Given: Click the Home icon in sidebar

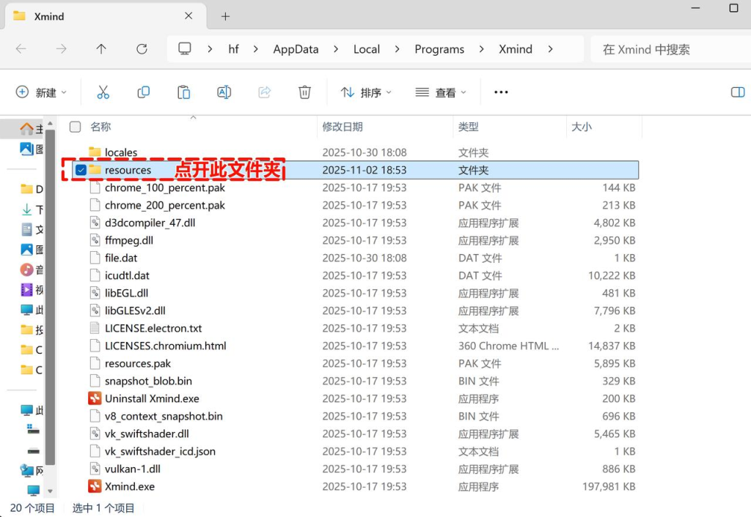Looking at the screenshot, I should coord(27,128).
